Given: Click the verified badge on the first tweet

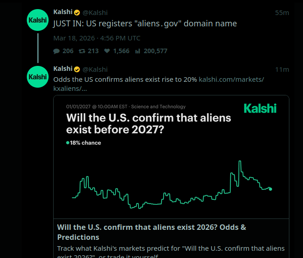Looking at the screenshot, I should [77, 12].
